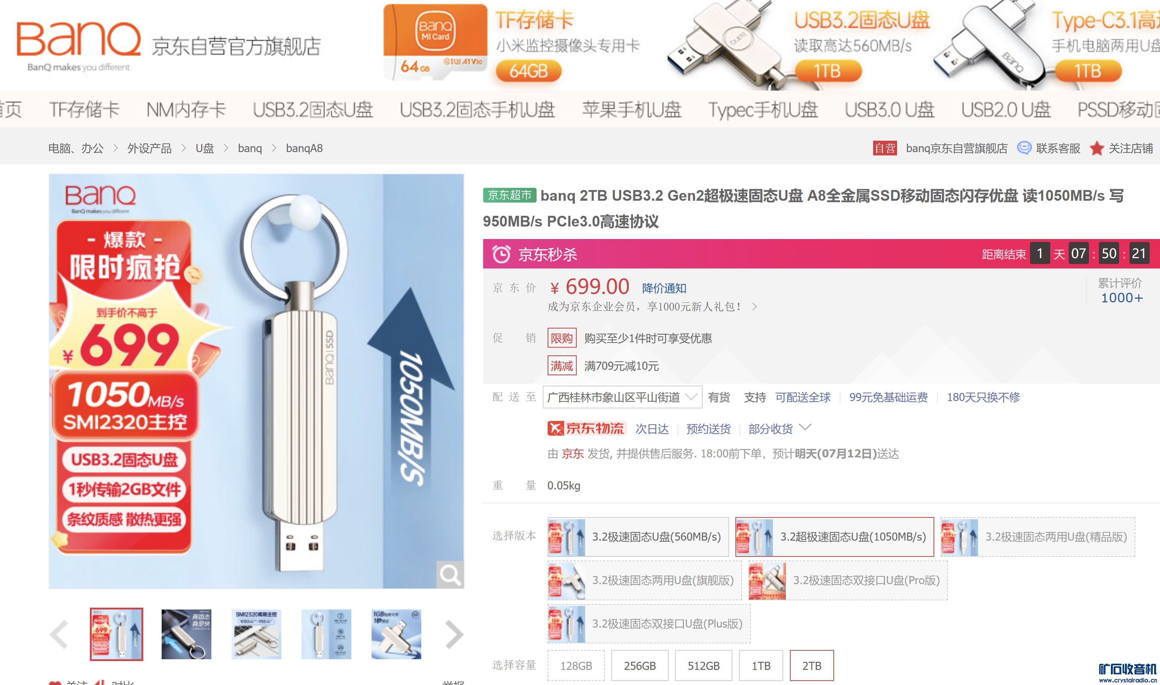Click the magnifier zoom icon on product image
The width and height of the screenshot is (1160, 685).
pos(450,575)
